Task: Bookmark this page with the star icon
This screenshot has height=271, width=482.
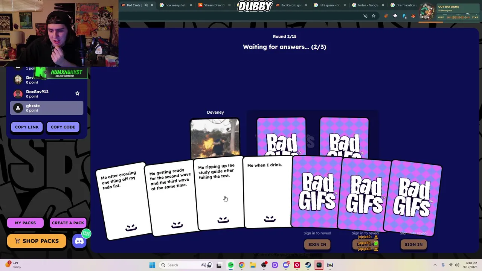Action: coord(374,16)
